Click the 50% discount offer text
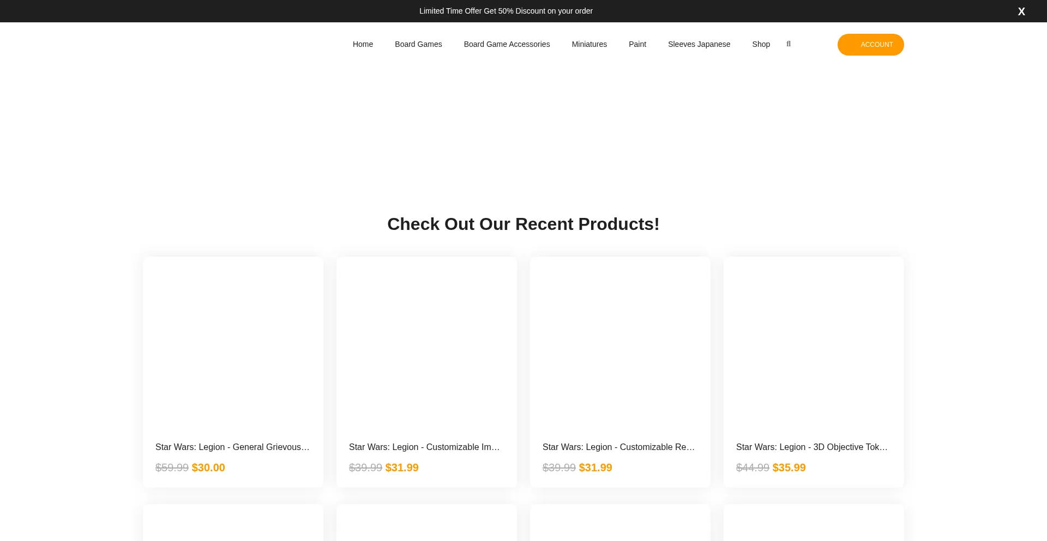The width and height of the screenshot is (1047, 541). pyautogui.click(x=506, y=11)
